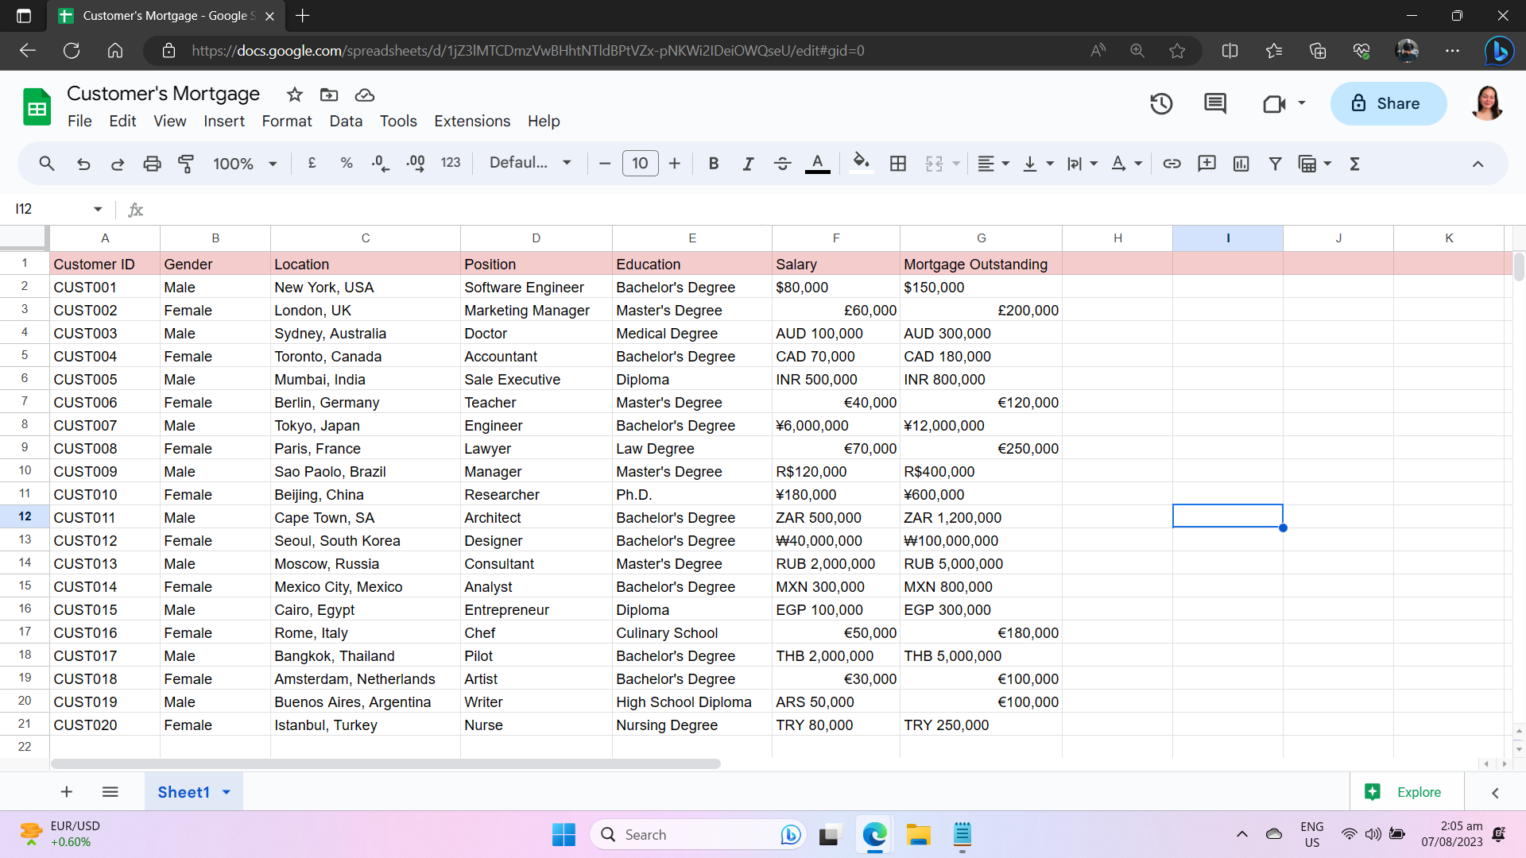Open the View menu

170,121
